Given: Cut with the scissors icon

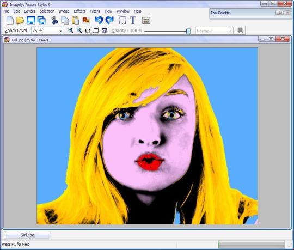Looking at the screenshot, I should 54,20.
